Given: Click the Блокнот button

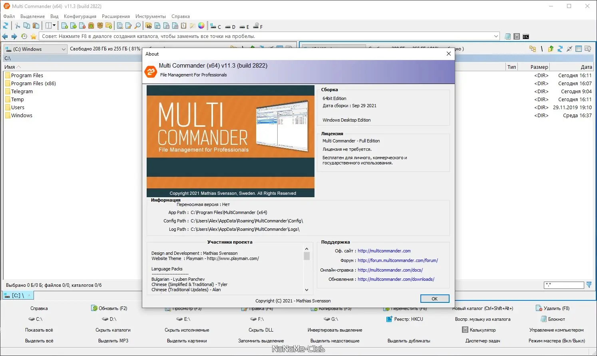Looking at the screenshot, I should click(x=553, y=319).
